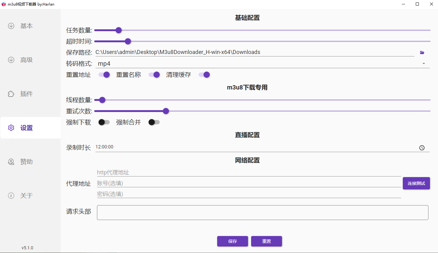Viewport: 438px width, 253px height.
Task: Click the 网络配置 section heading
Action: [x=247, y=160]
